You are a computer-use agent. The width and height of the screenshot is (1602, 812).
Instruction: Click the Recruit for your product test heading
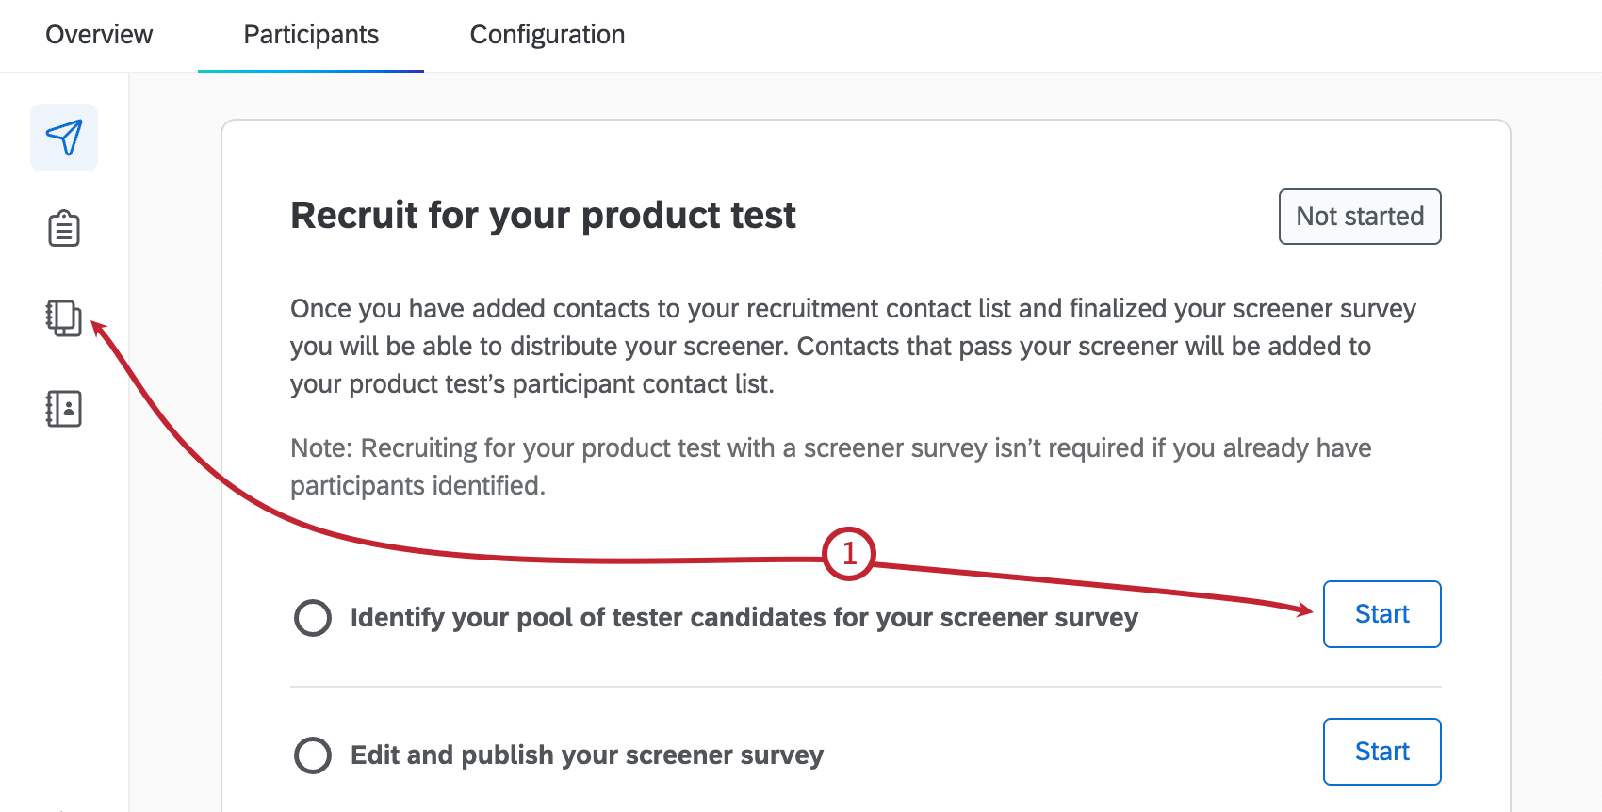tap(542, 216)
